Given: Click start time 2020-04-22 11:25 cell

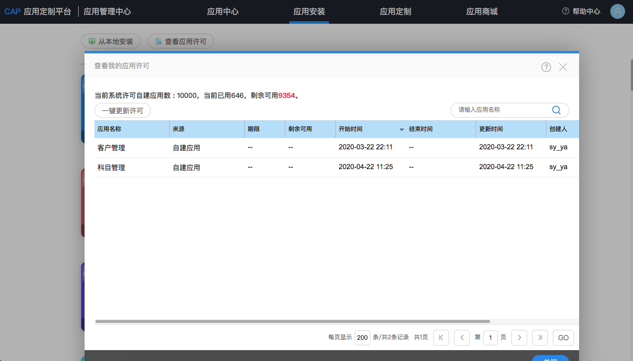Looking at the screenshot, I should pos(365,167).
